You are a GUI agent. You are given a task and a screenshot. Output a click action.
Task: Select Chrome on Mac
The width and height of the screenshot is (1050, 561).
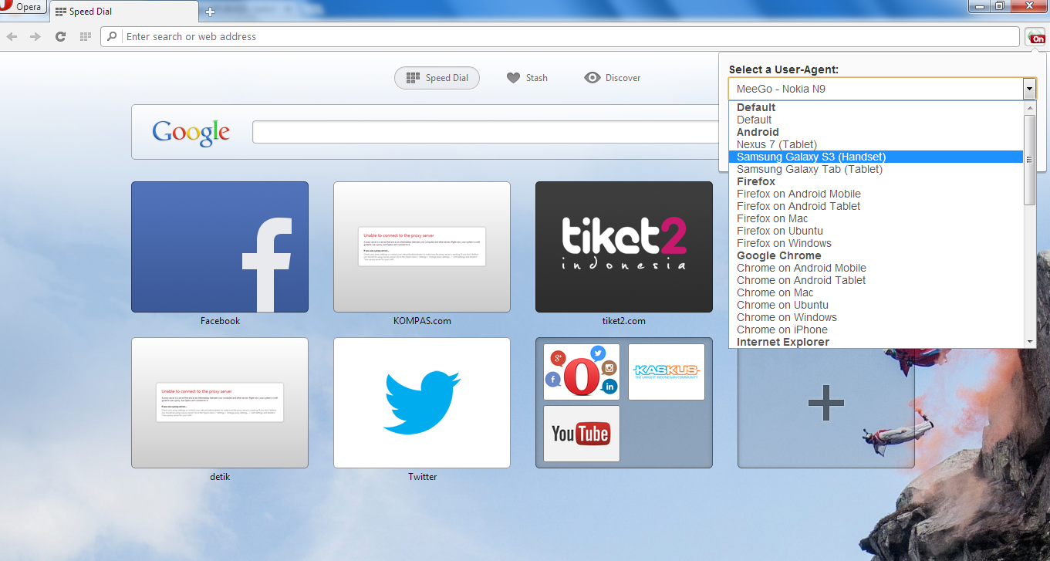click(876, 292)
